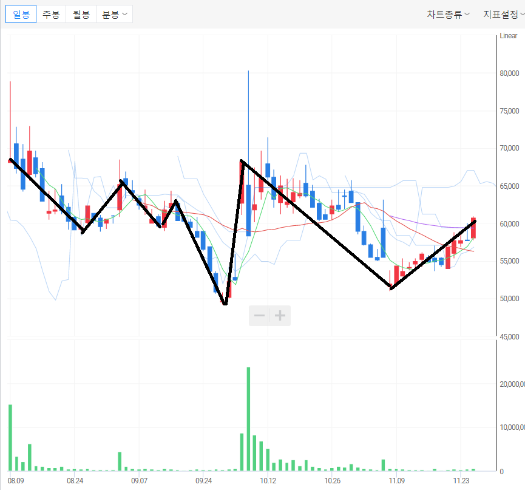Click the 75,000 price axis label

509,111
